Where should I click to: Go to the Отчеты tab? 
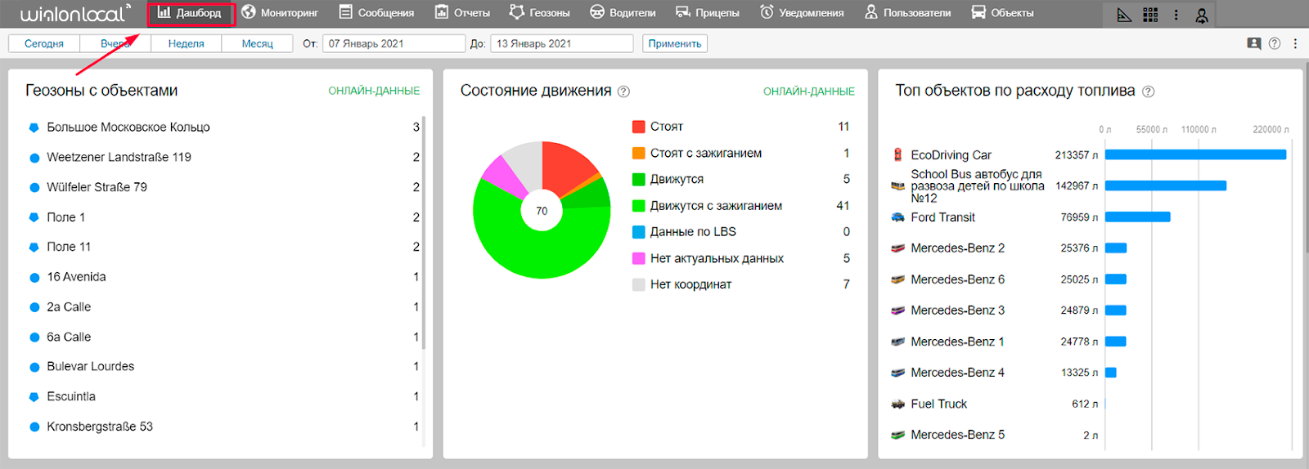pyautogui.click(x=462, y=13)
